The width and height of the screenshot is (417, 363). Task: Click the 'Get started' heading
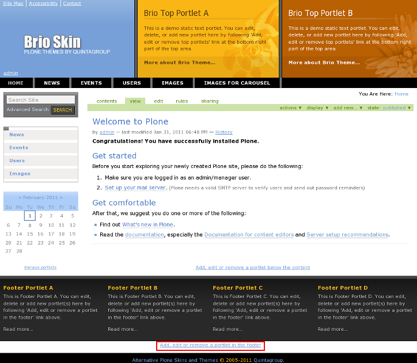115,156
